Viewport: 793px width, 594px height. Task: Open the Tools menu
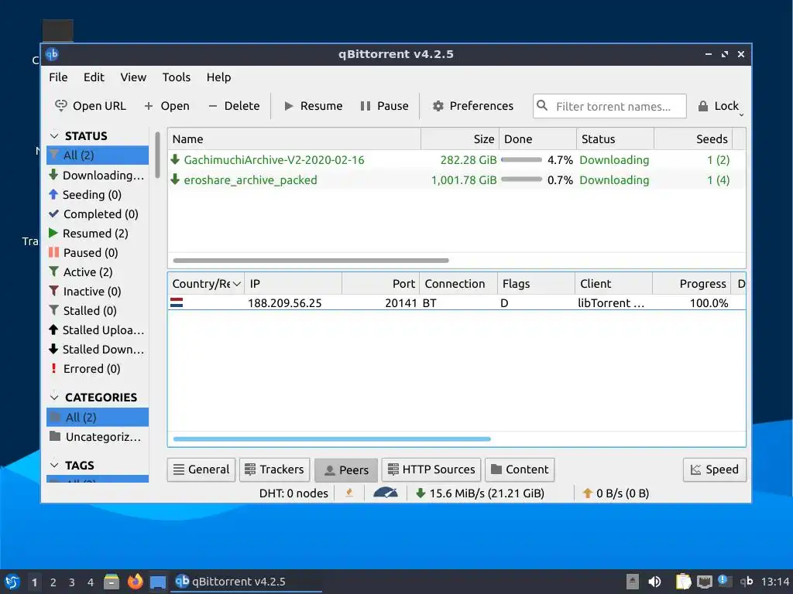click(176, 77)
